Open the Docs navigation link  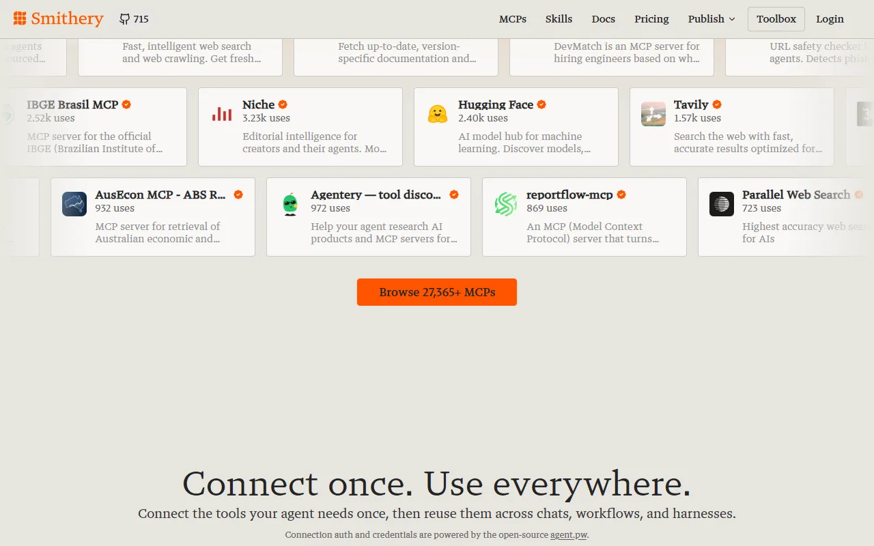[604, 19]
